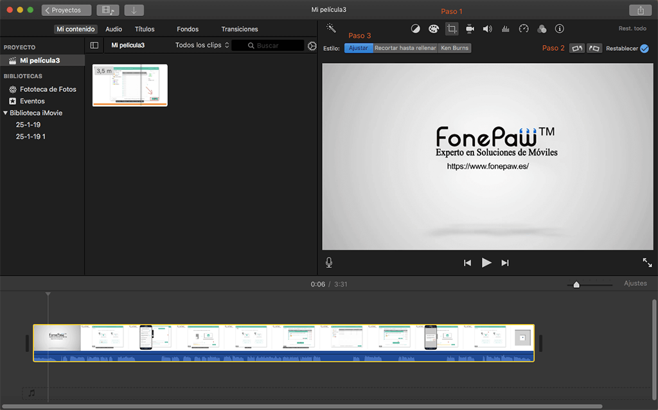Click the share export icon
The height and width of the screenshot is (410, 658).
(641, 10)
